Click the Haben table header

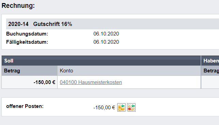[210, 60]
